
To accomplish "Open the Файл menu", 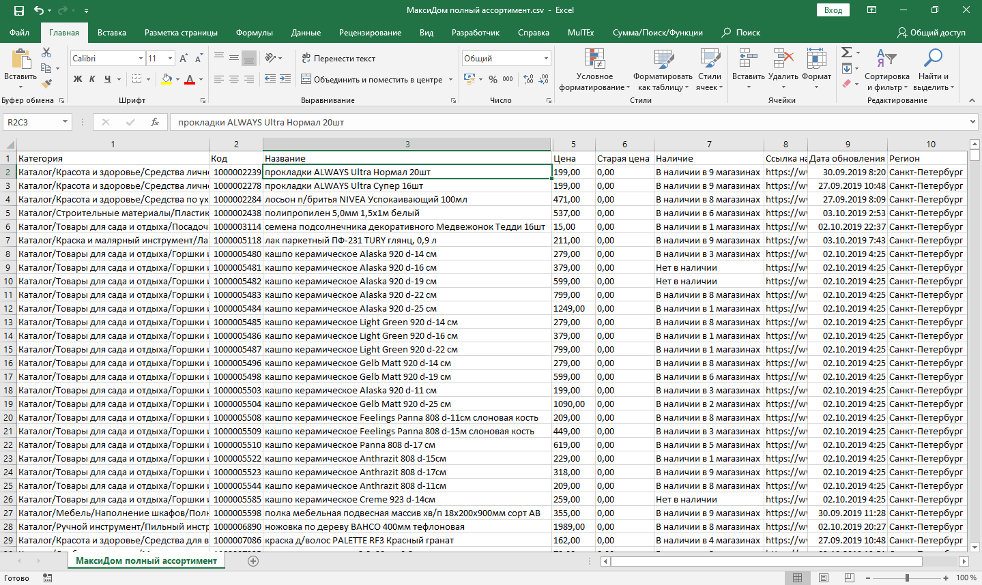I will tap(20, 33).
